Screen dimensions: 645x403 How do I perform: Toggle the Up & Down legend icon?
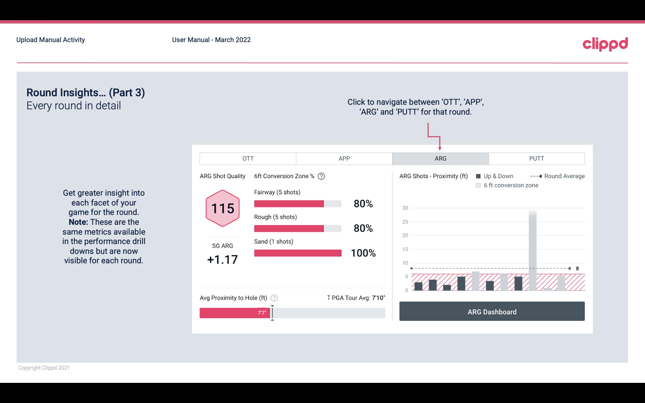tap(479, 175)
